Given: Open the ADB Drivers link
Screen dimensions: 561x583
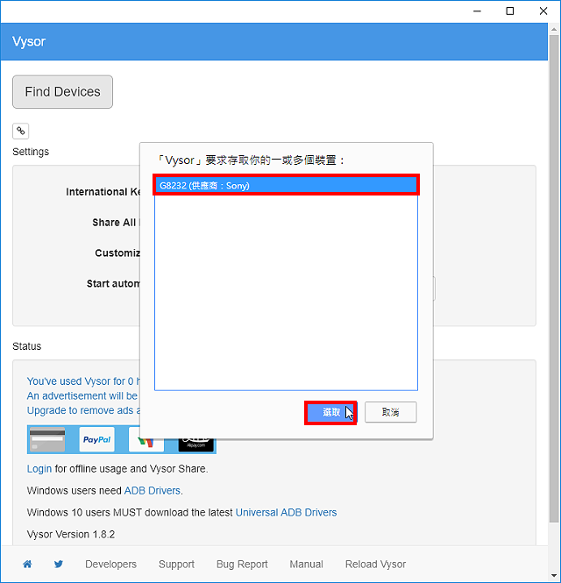Looking at the screenshot, I should click(x=152, y=490).
